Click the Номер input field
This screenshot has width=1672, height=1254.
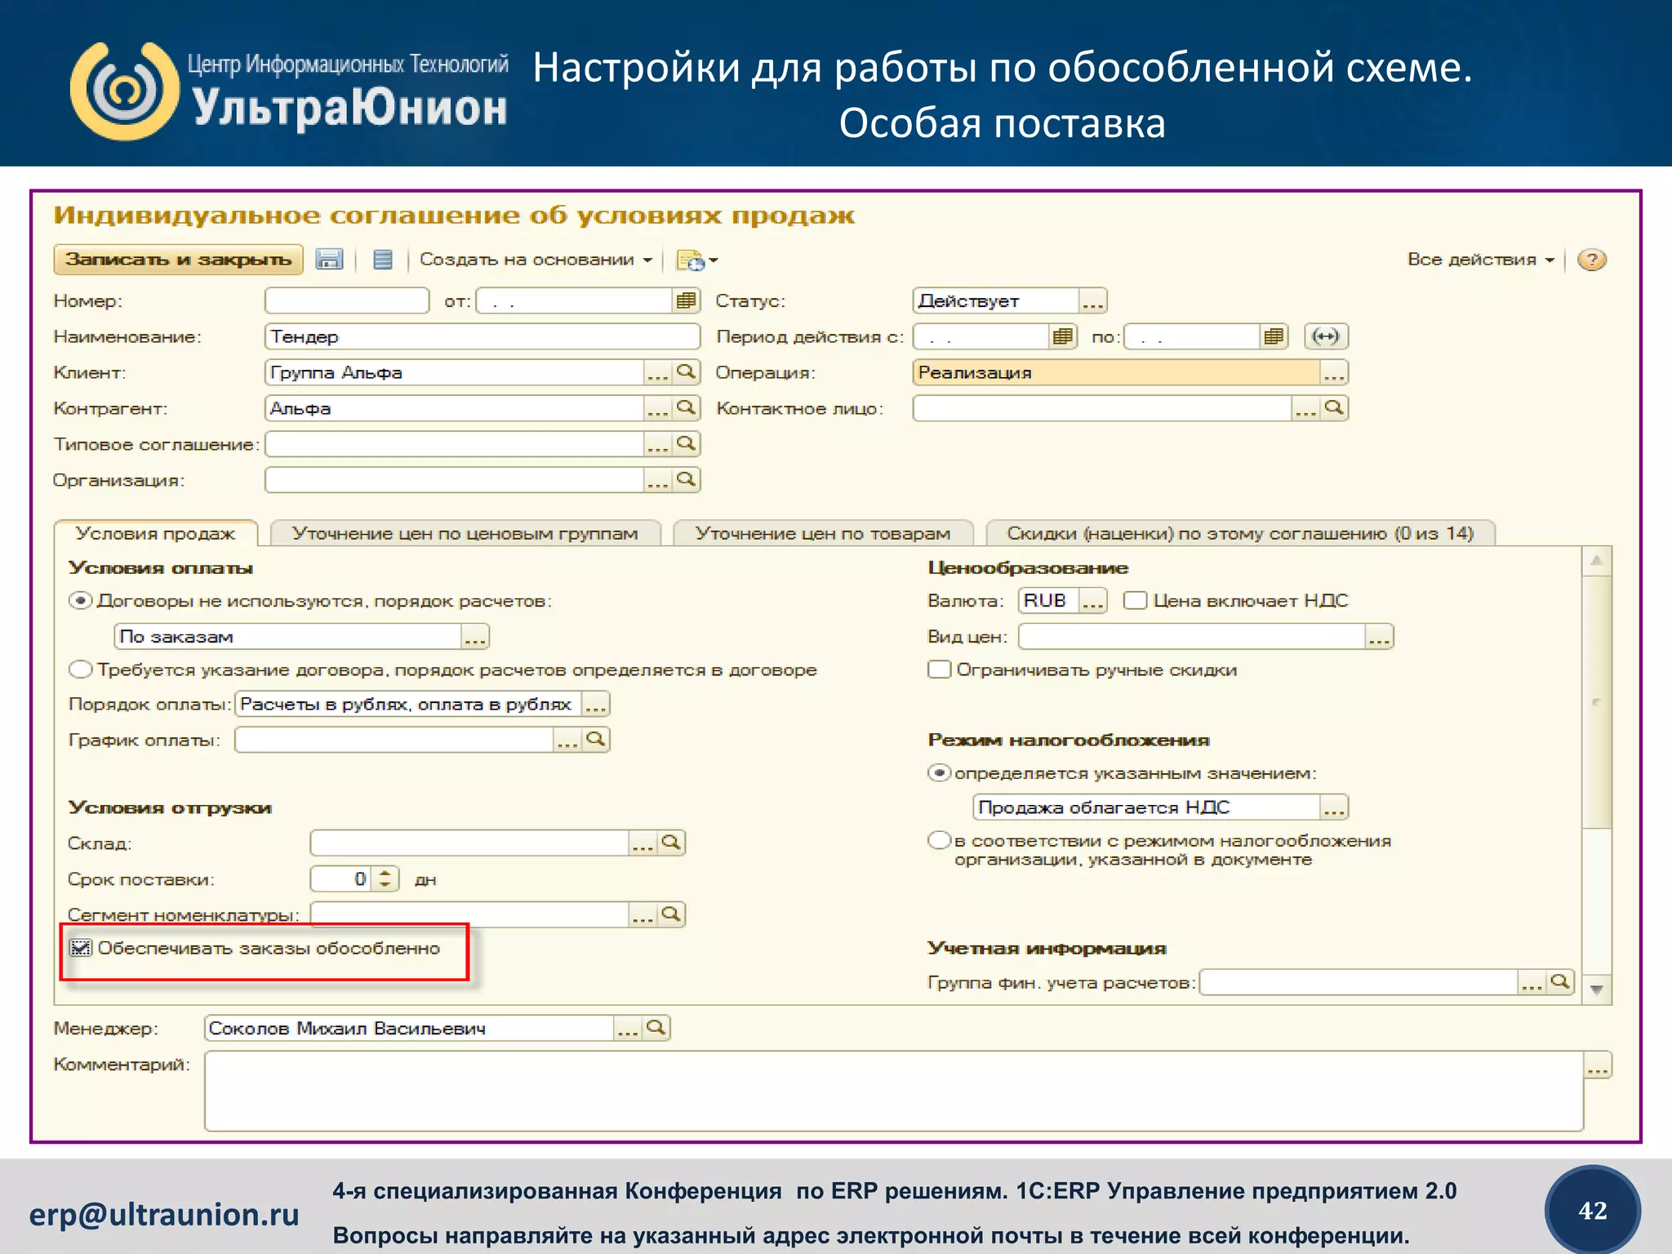point(347,300)
